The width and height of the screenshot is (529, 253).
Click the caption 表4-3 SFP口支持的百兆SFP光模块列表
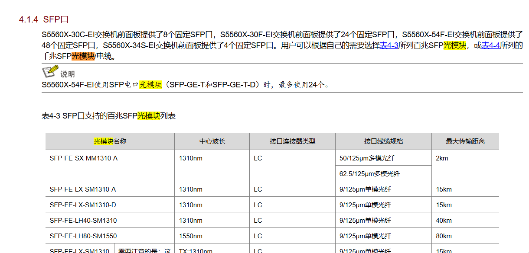point(109,115)
